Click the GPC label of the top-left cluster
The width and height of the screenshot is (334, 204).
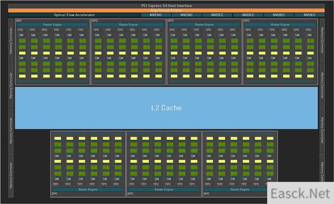point(19,21)
